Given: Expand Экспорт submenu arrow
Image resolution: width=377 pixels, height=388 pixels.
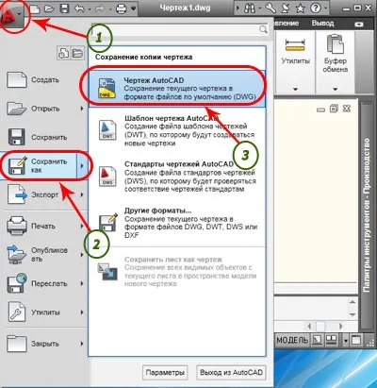Looking at the screenshot, I should pyautogui.click(x=82, y=194).
